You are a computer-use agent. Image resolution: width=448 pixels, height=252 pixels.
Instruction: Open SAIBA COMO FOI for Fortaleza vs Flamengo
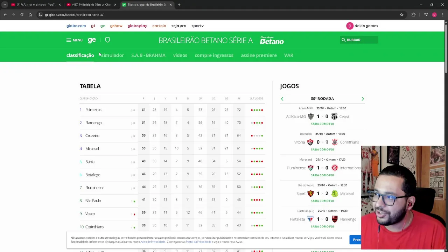322,226
